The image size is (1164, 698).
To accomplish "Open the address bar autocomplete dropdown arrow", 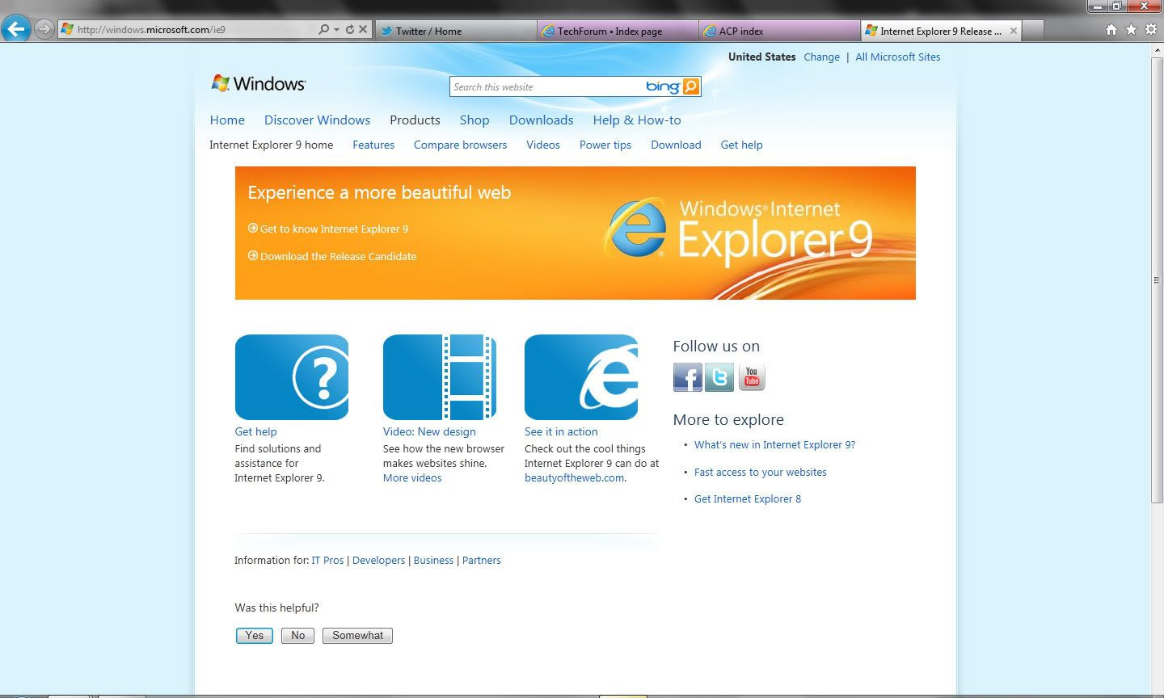I will pos(336,30).
